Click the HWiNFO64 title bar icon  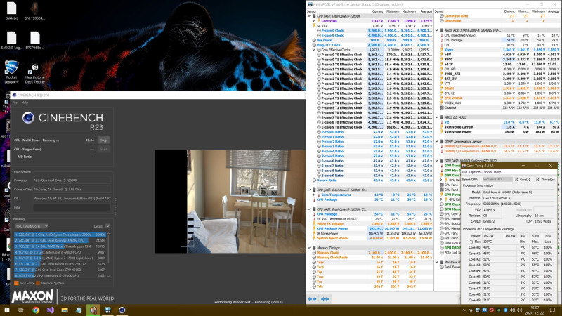(310, 4)
